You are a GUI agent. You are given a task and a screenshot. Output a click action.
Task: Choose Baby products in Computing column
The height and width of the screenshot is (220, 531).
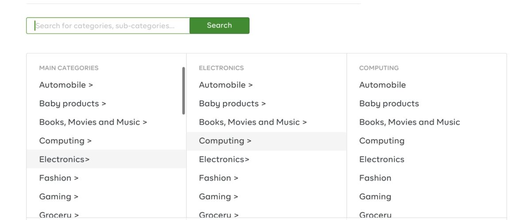[389, 104]
